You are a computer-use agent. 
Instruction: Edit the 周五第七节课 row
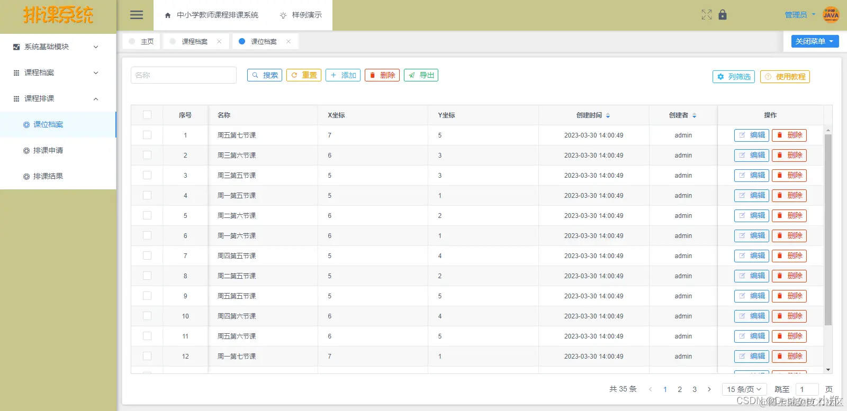pyautogui.click(x=752, y=135)
